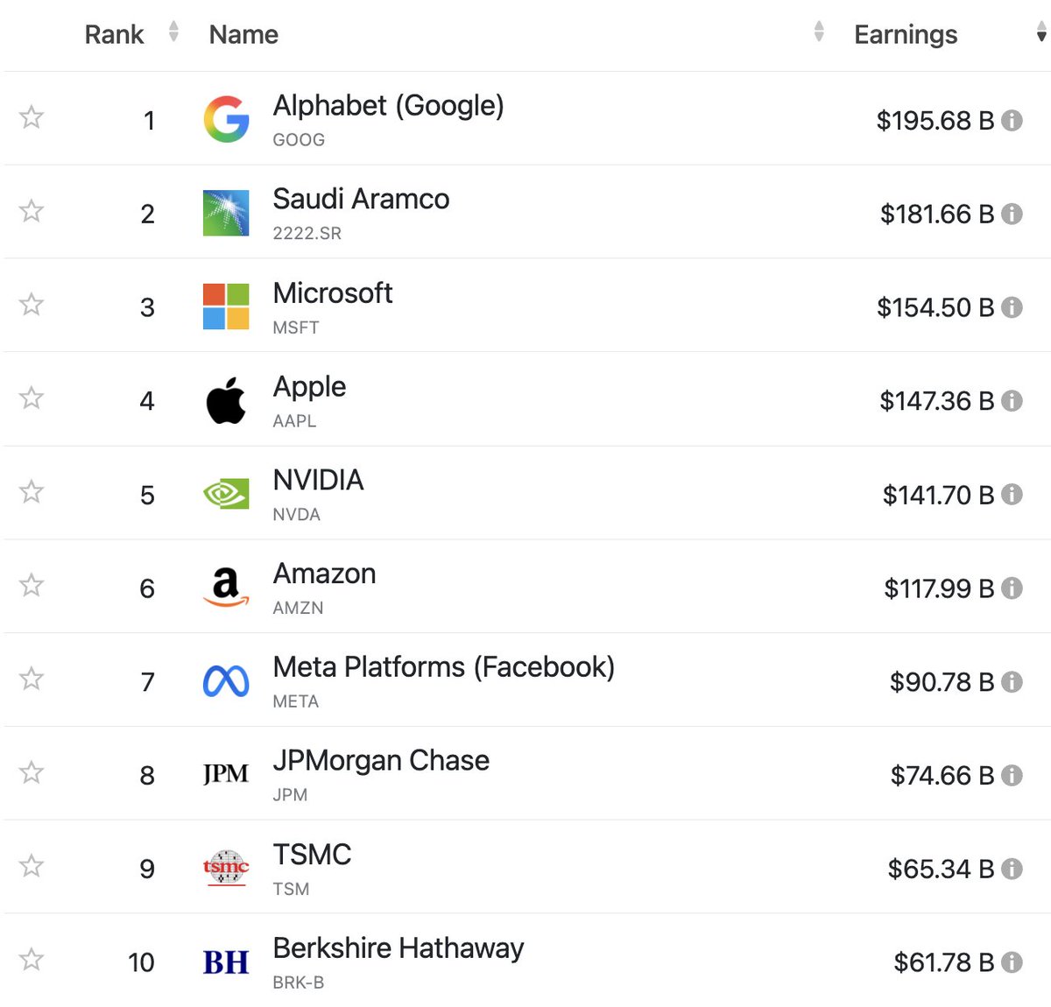Viewport: 1051px width, 1007px height.
Task: Open info icon next to $117.99 B
Action: (1012, 588)
